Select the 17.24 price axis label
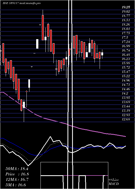This screenshot has width=135, height=189. click(x=126, y=42)
